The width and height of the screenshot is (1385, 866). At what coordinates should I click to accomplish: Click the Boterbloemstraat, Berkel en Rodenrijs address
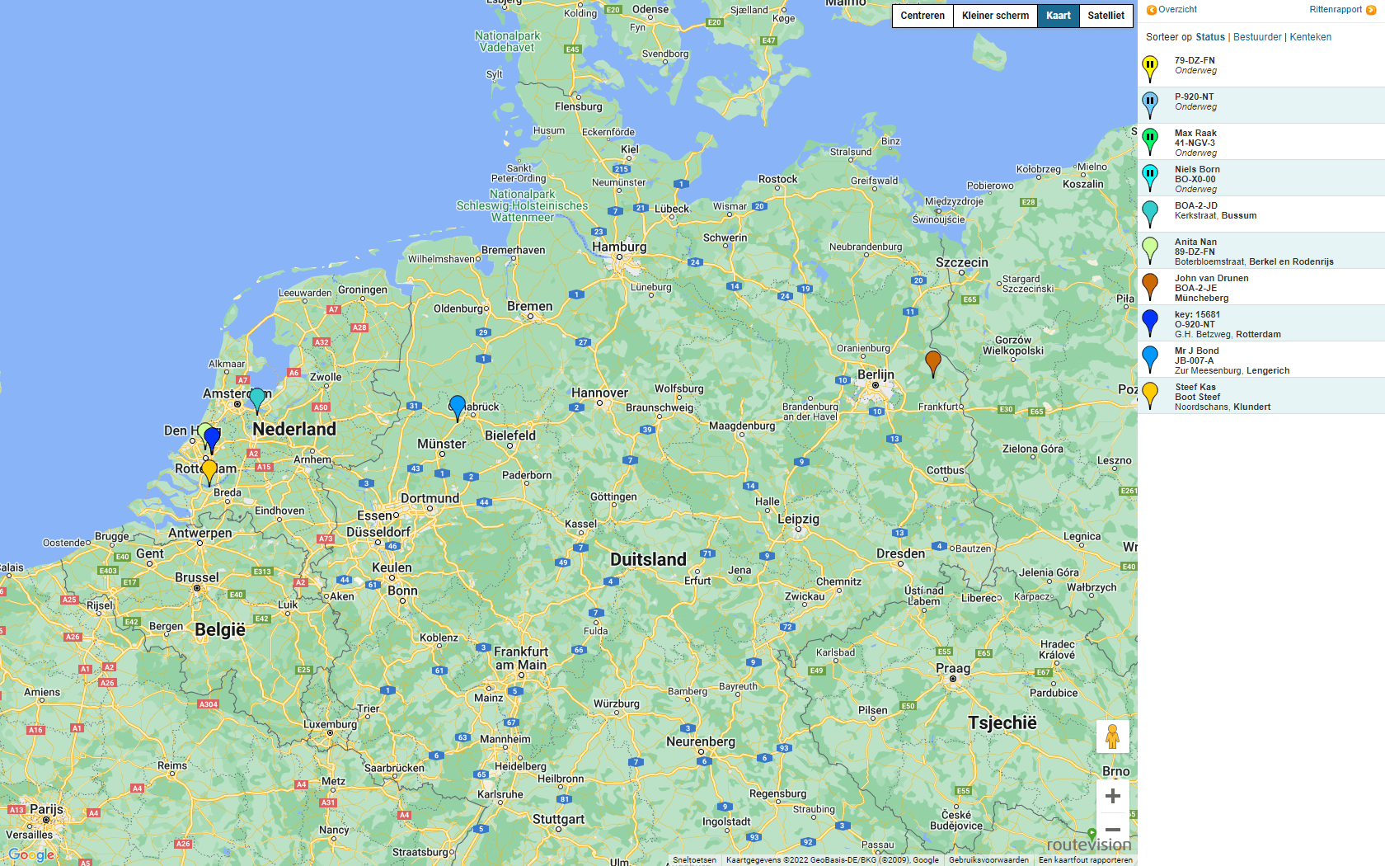1254,262
